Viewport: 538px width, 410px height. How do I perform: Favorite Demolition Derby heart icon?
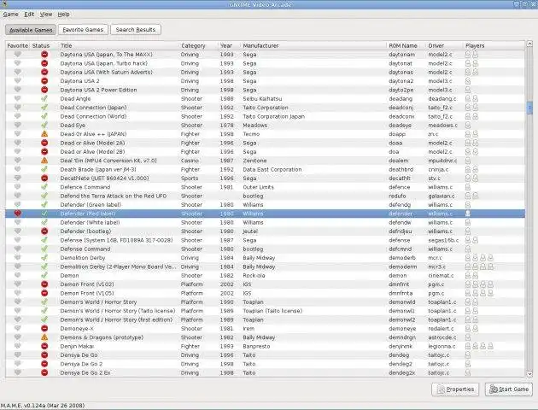(17, 257)
